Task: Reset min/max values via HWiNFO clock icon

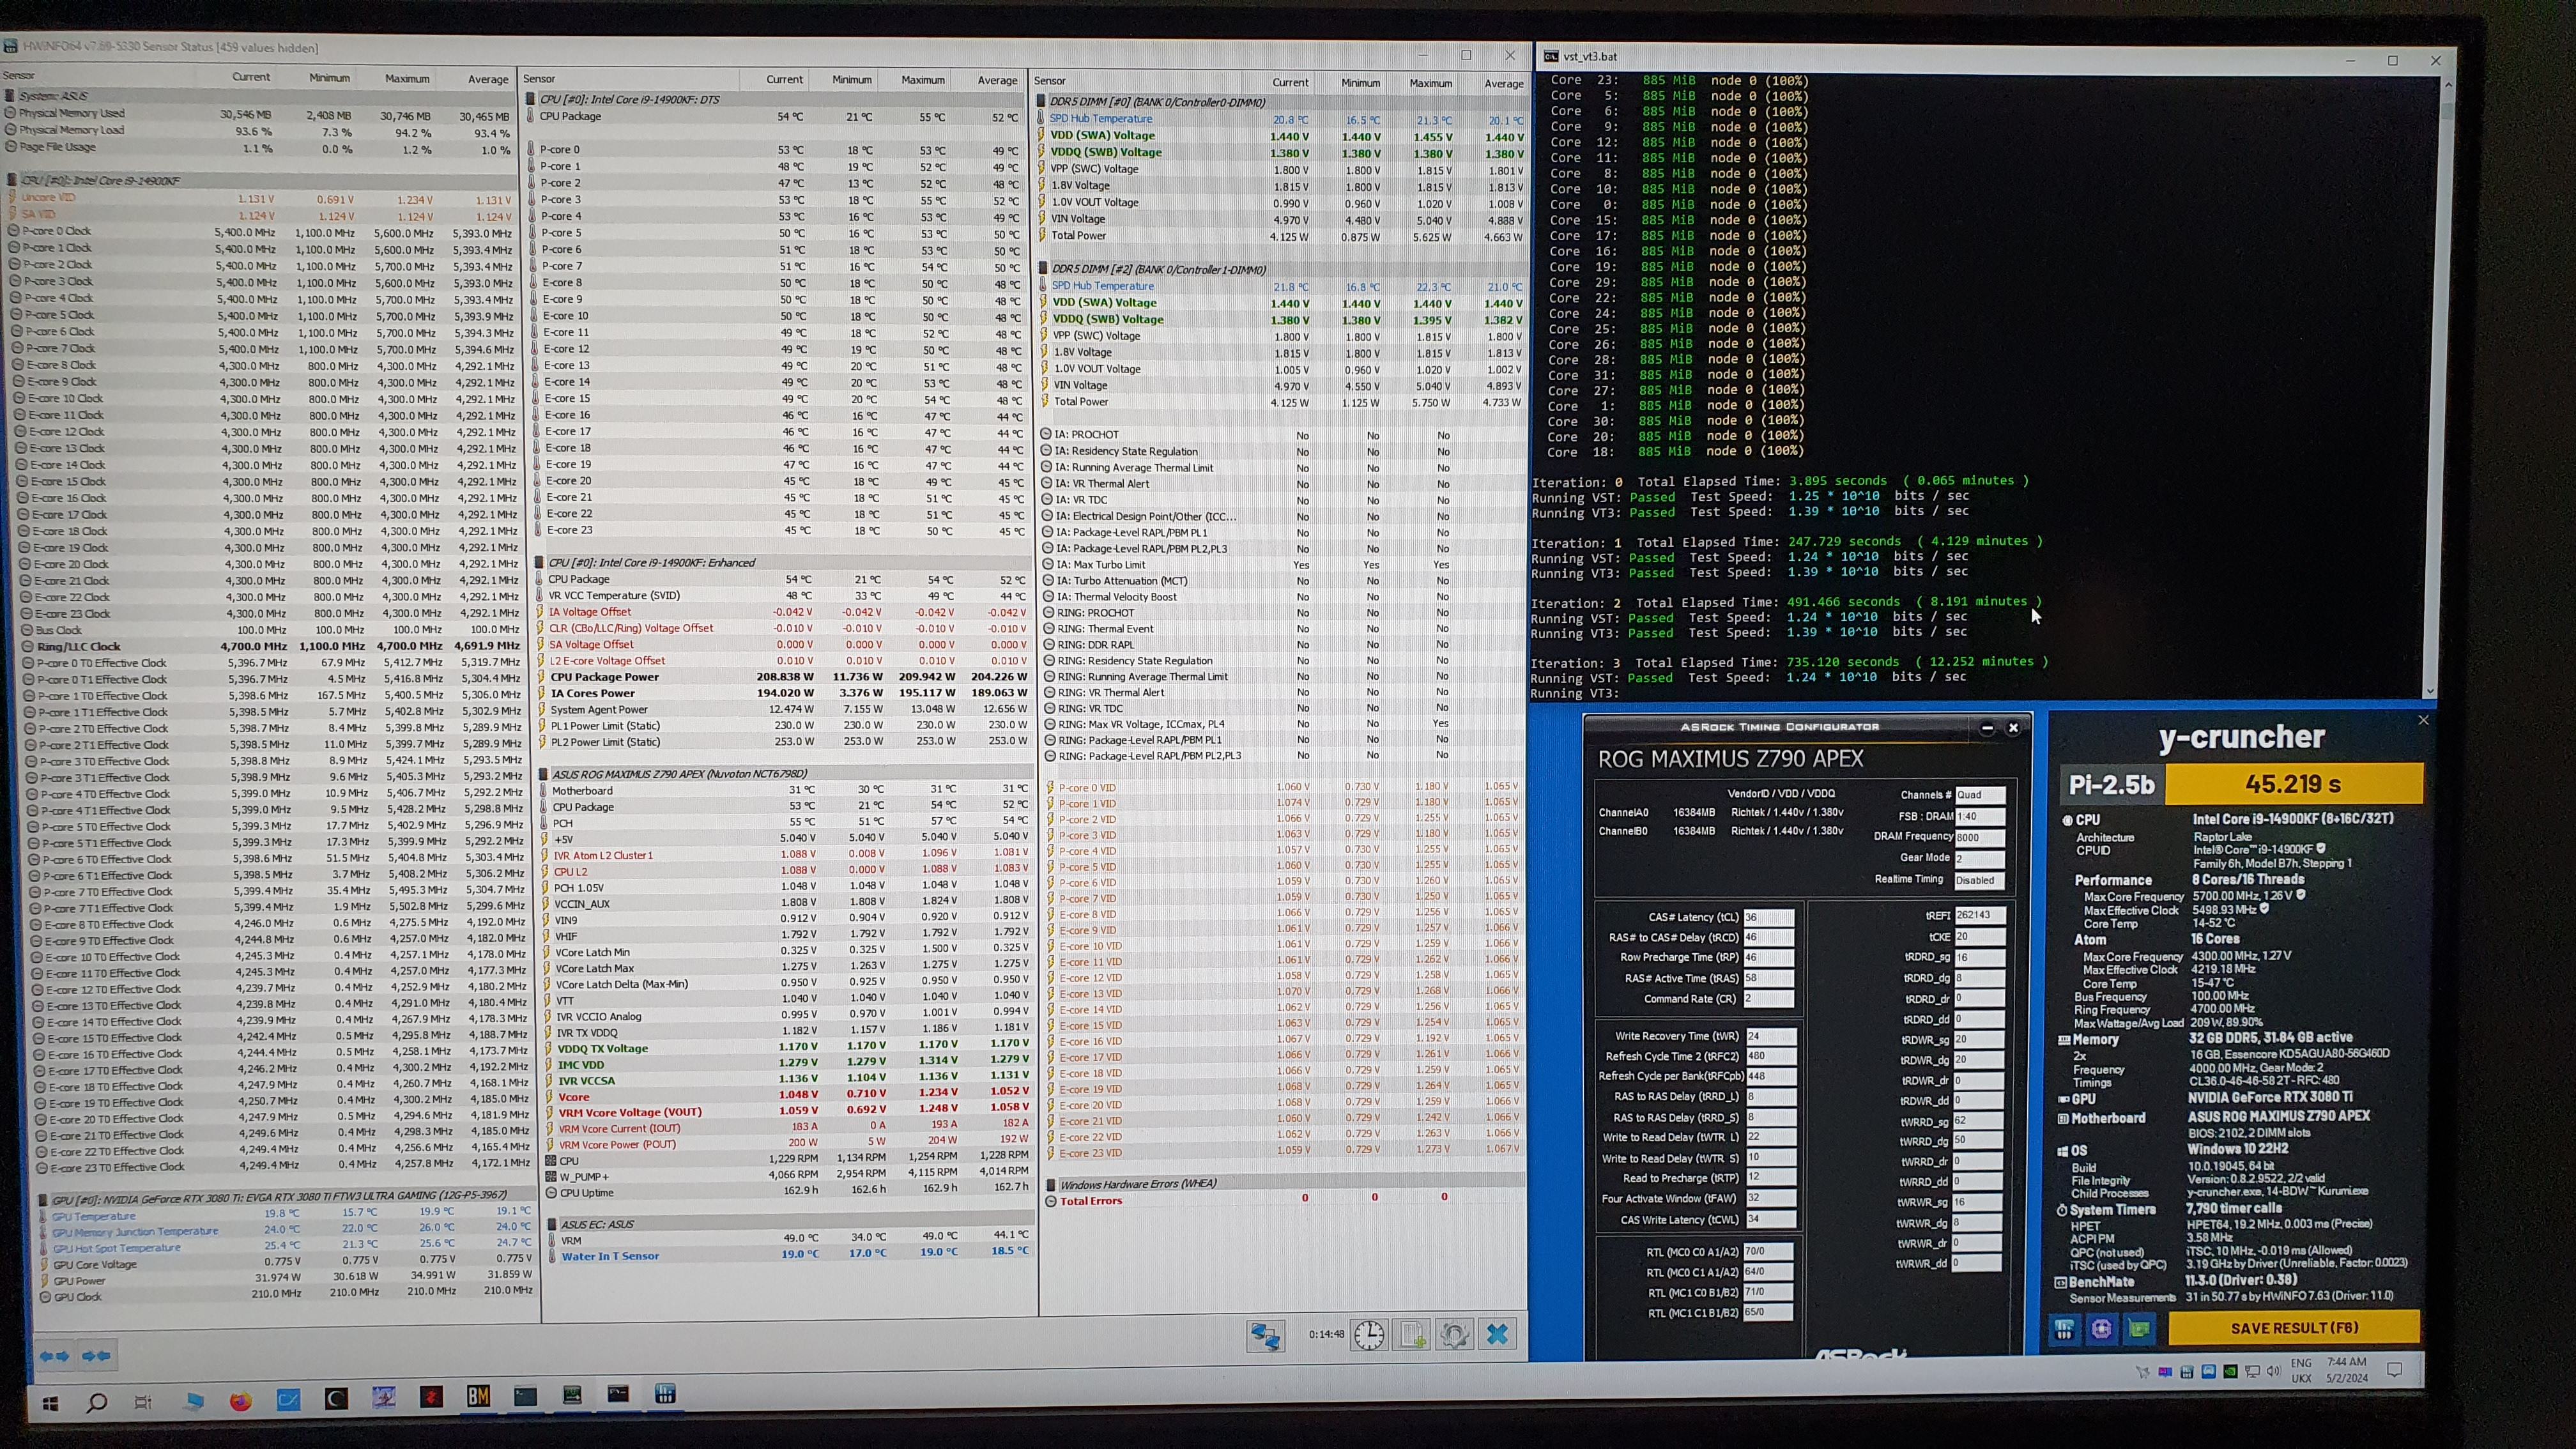Action: (1368, 1335)
